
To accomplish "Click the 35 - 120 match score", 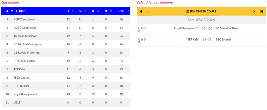I will [x=207, y=28].
